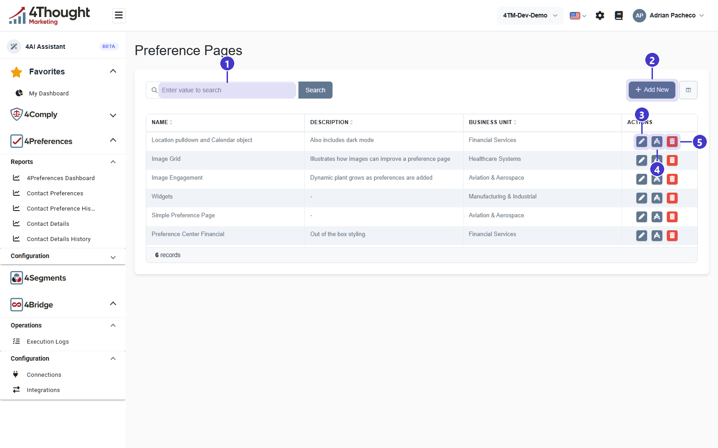Select the US flag language picker
This screenshot has height=448, width=718.
pos(578,16)
